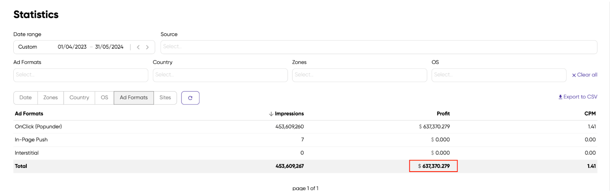Click the Export to CSV download icon
Viewport: 610px width, 194px height.
pyautogui.click(x=560, y=97)
